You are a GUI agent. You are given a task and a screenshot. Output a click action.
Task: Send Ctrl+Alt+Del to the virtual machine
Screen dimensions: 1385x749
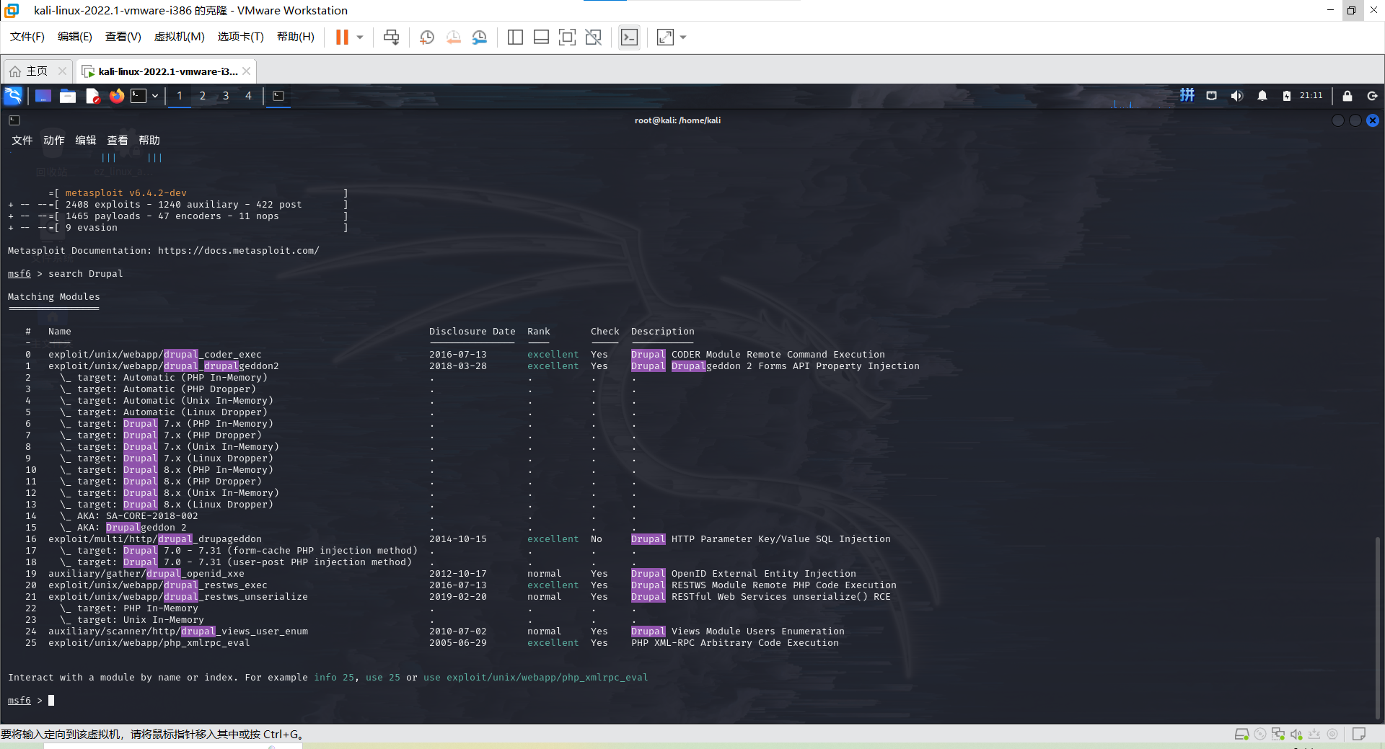pyautogui.click(x=391, y=37)
